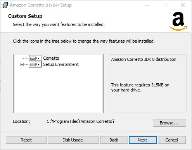Click the Reset button

pyautogui.click(x=26, y=140)
